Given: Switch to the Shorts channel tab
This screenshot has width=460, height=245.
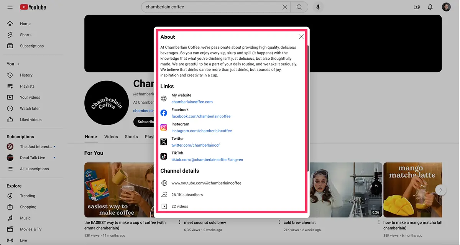Looking at the screenshot, I should [131, 137].
